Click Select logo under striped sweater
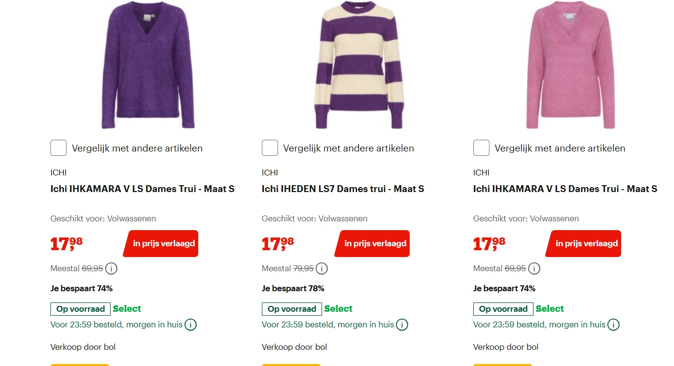This screenshot has width=674, height=366. [x=338, y=309]
